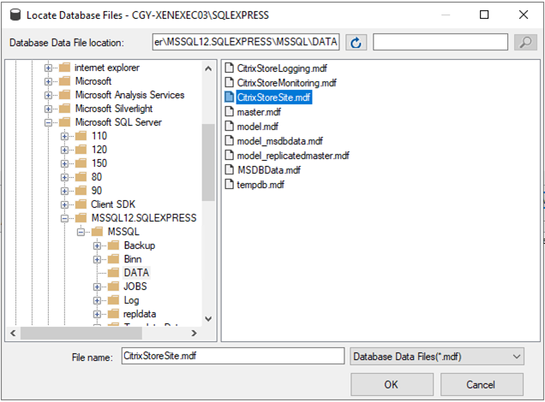Image resolution: width=545 pixels, height=402 pixels.
Task: Maximize the Locate Database Files dialog
Action: pyautogui.click(x=484, y=15)
